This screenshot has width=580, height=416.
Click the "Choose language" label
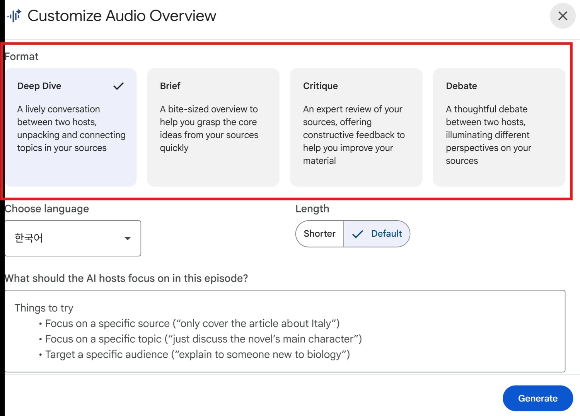pyautogui.click(x=47, y=209)
